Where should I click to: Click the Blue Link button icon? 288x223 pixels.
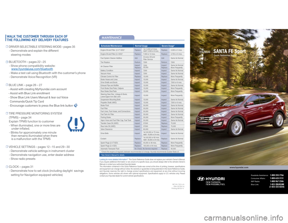tap(76, 105)
